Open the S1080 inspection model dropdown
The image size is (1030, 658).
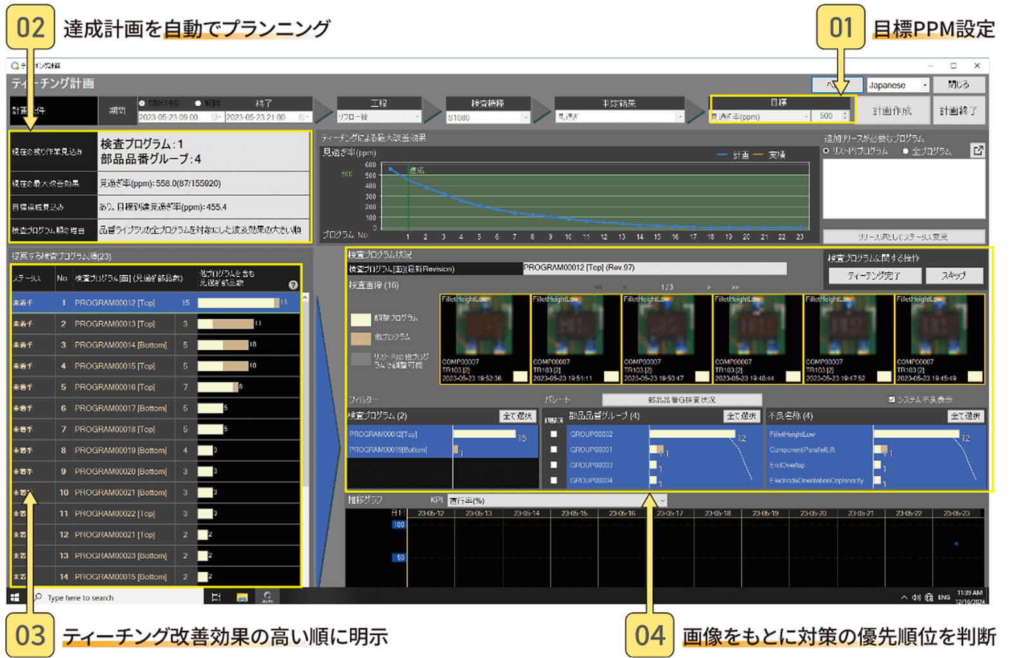(x=488, y=117)
